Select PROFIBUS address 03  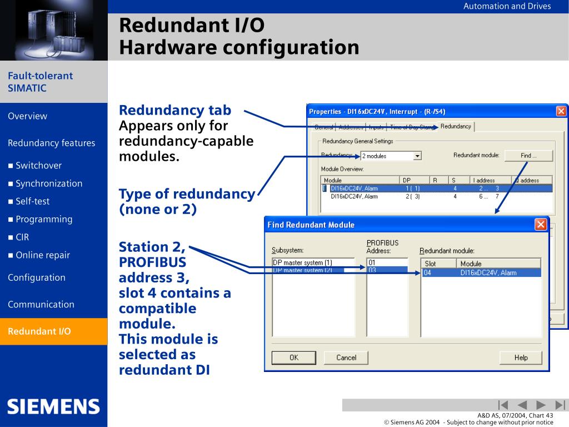coord(387,270)
